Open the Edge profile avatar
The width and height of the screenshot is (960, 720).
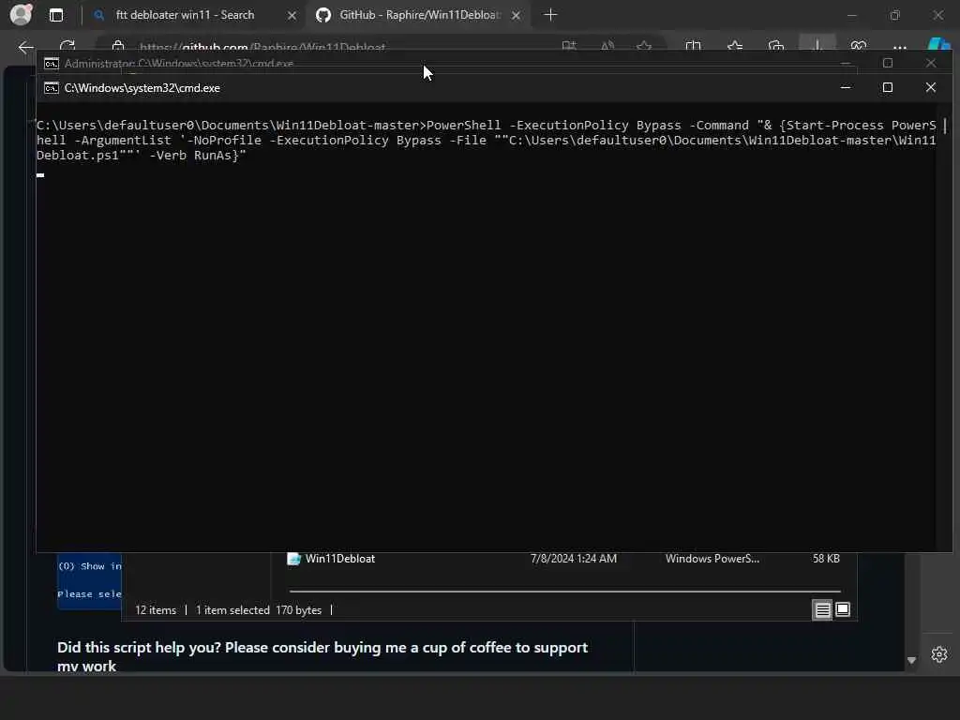tap(21, 14)
